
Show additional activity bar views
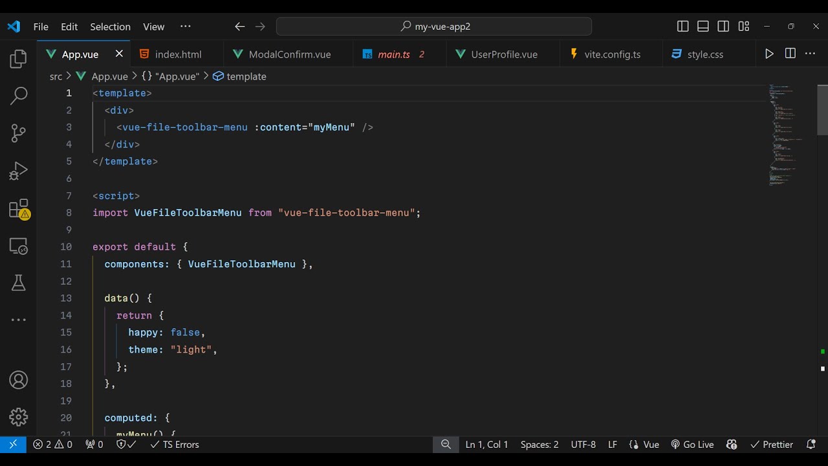click(x=18, y=320)
